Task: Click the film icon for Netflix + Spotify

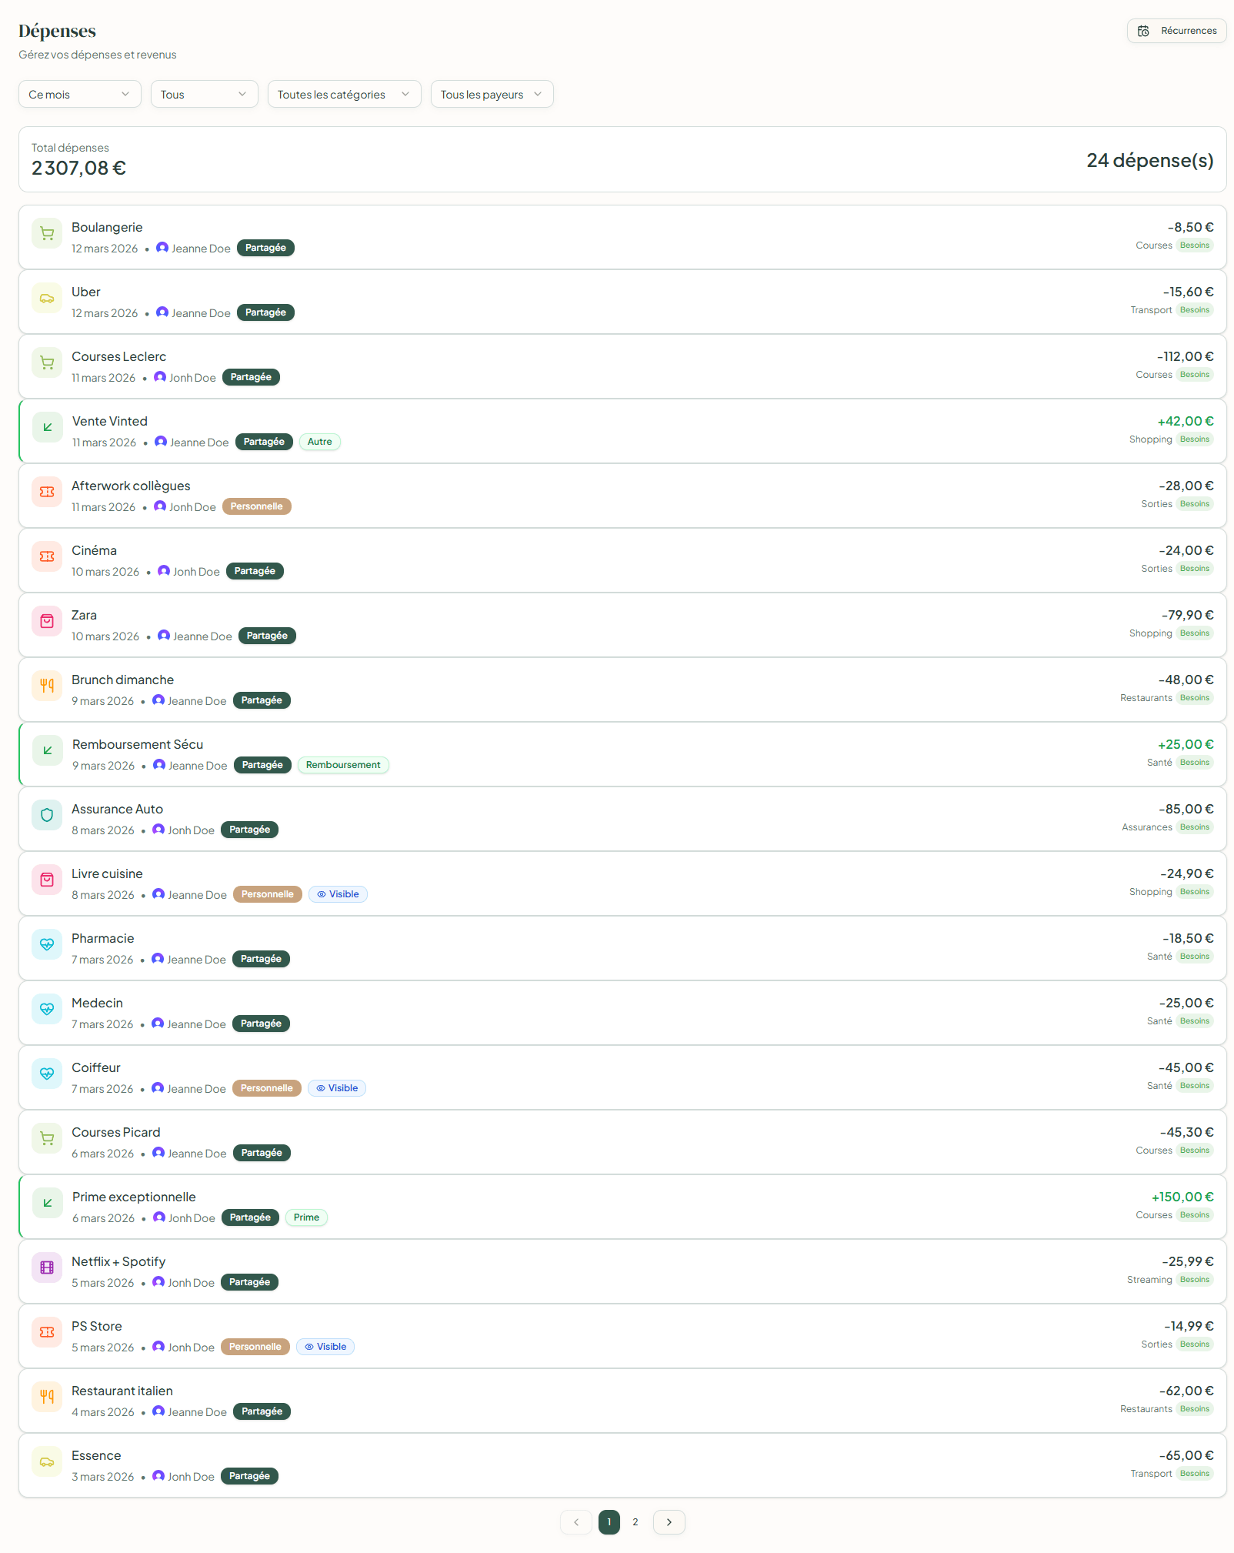Action: click(x=47, y=1268)
